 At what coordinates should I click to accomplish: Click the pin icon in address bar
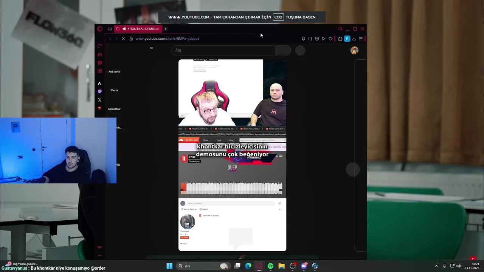[303, 39]
